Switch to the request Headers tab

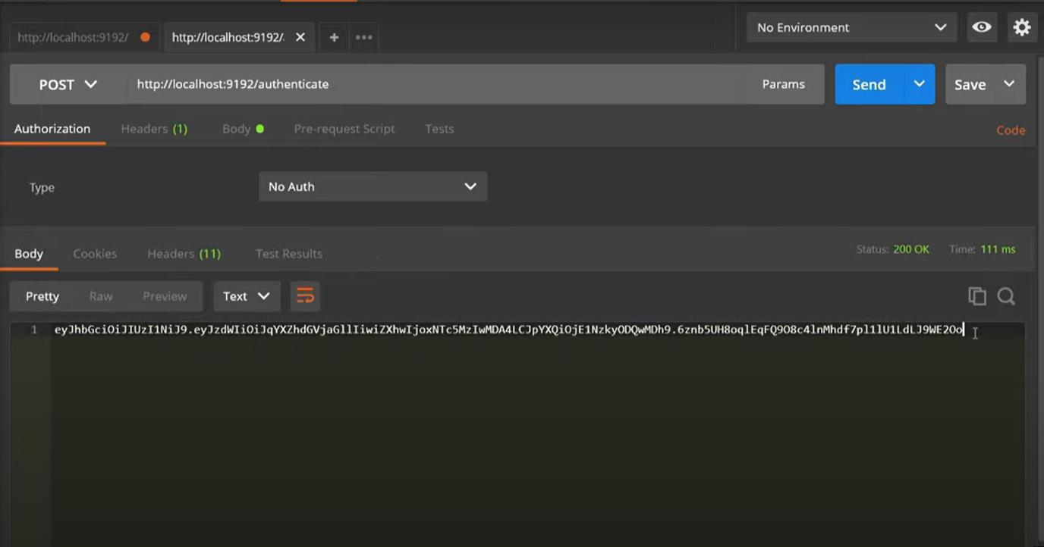154,129
